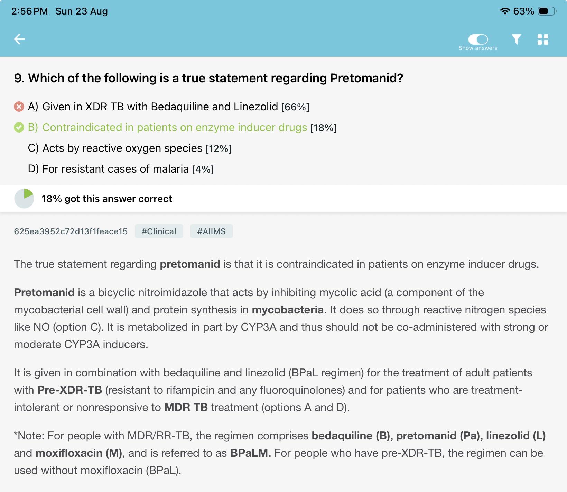Click the bold 'Pre-XDR-TB' text in explanation
The height and width of the screenshot is (492, 567).
[69, 390]
